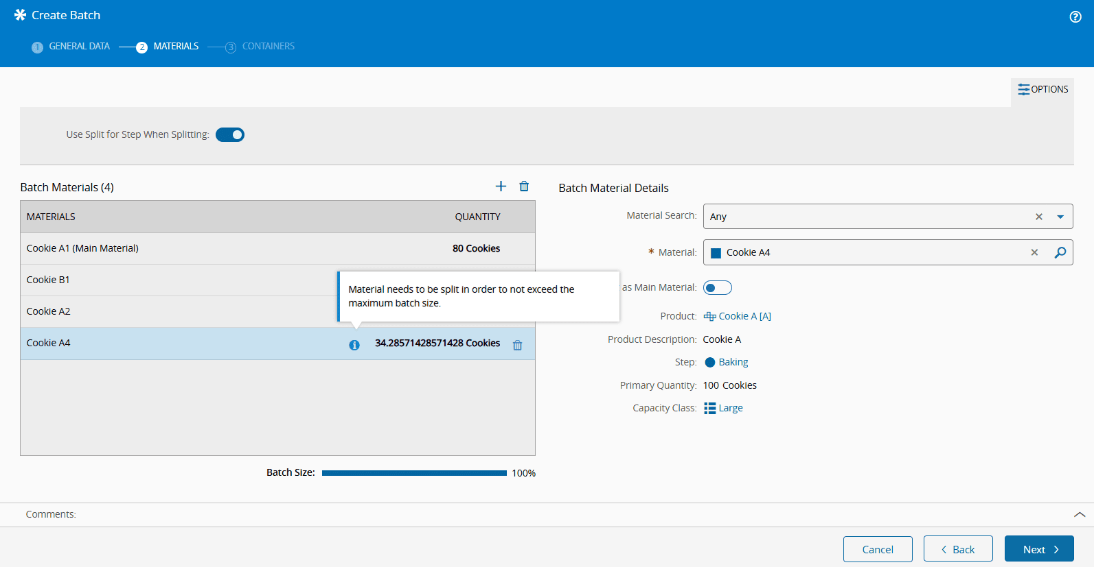The image size is (1094, 567).
Task: Toggle Use Split for Step When Splitting
Action: [230, 135]
